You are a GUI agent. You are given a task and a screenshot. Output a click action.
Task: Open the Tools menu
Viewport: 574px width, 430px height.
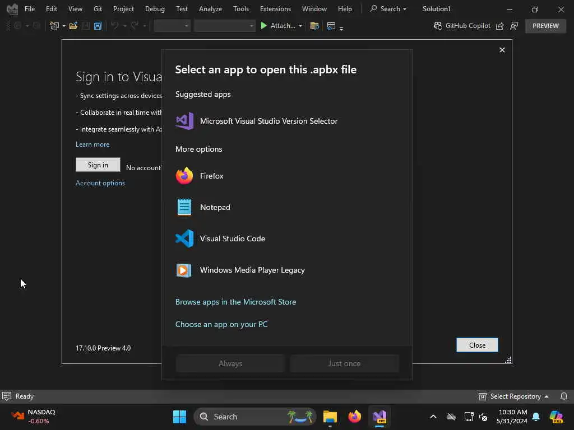pos(241,9)
